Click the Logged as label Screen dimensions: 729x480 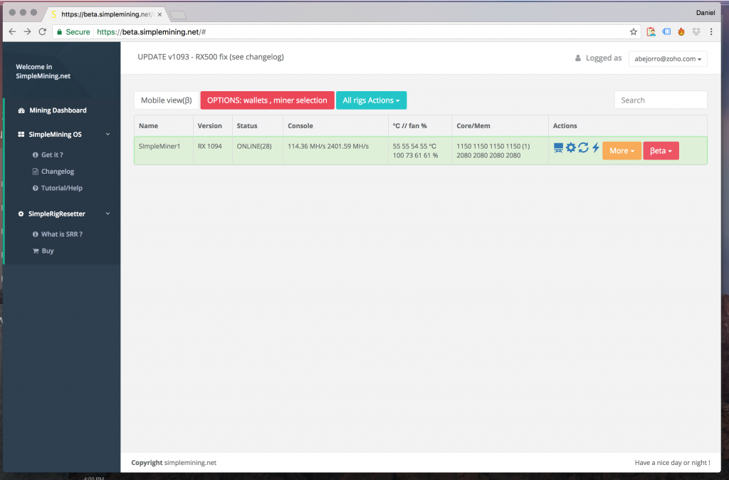coord(604,58)
